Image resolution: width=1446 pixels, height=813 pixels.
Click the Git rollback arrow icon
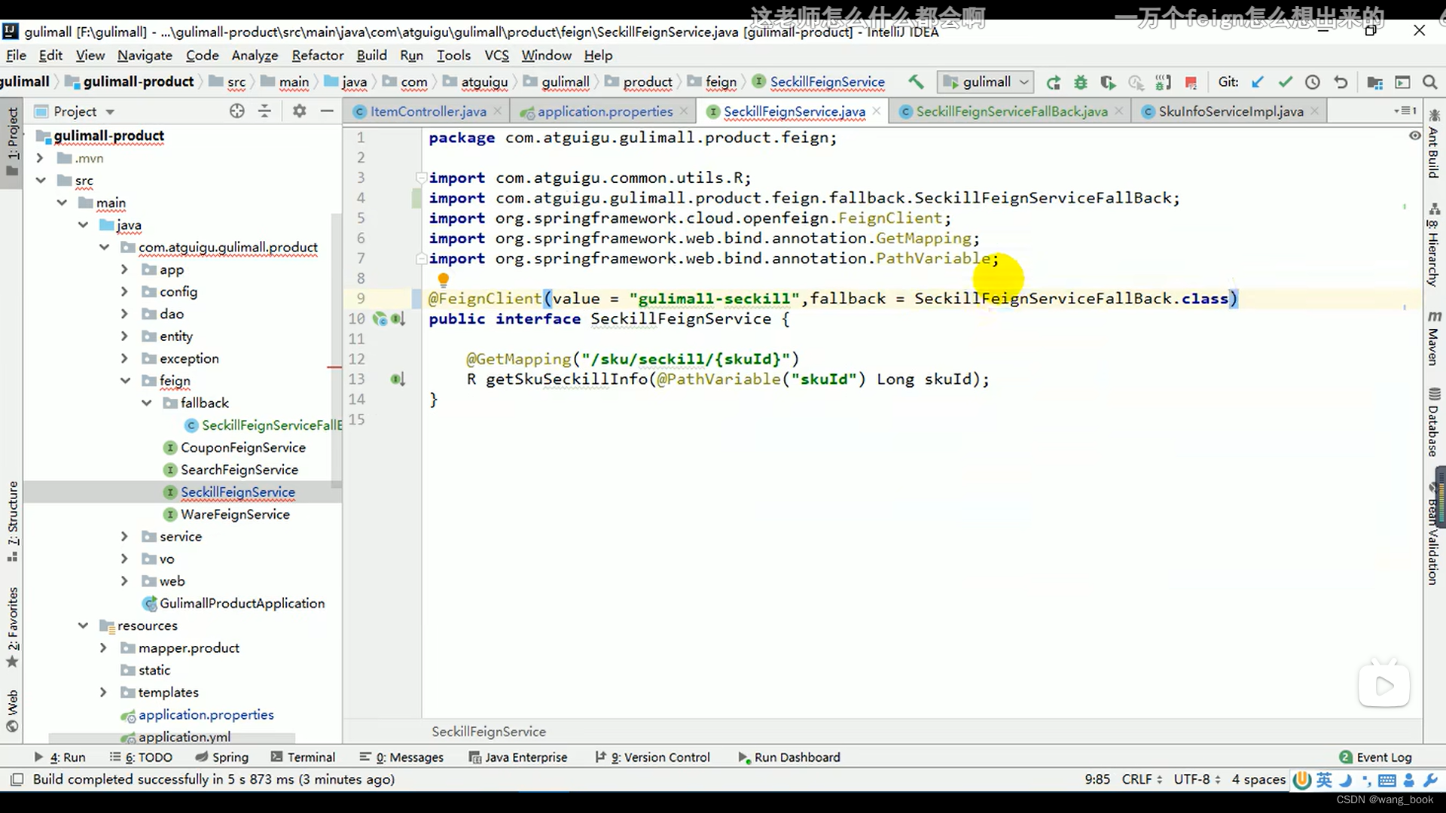pyautogui.click(x=1341, y=82)
